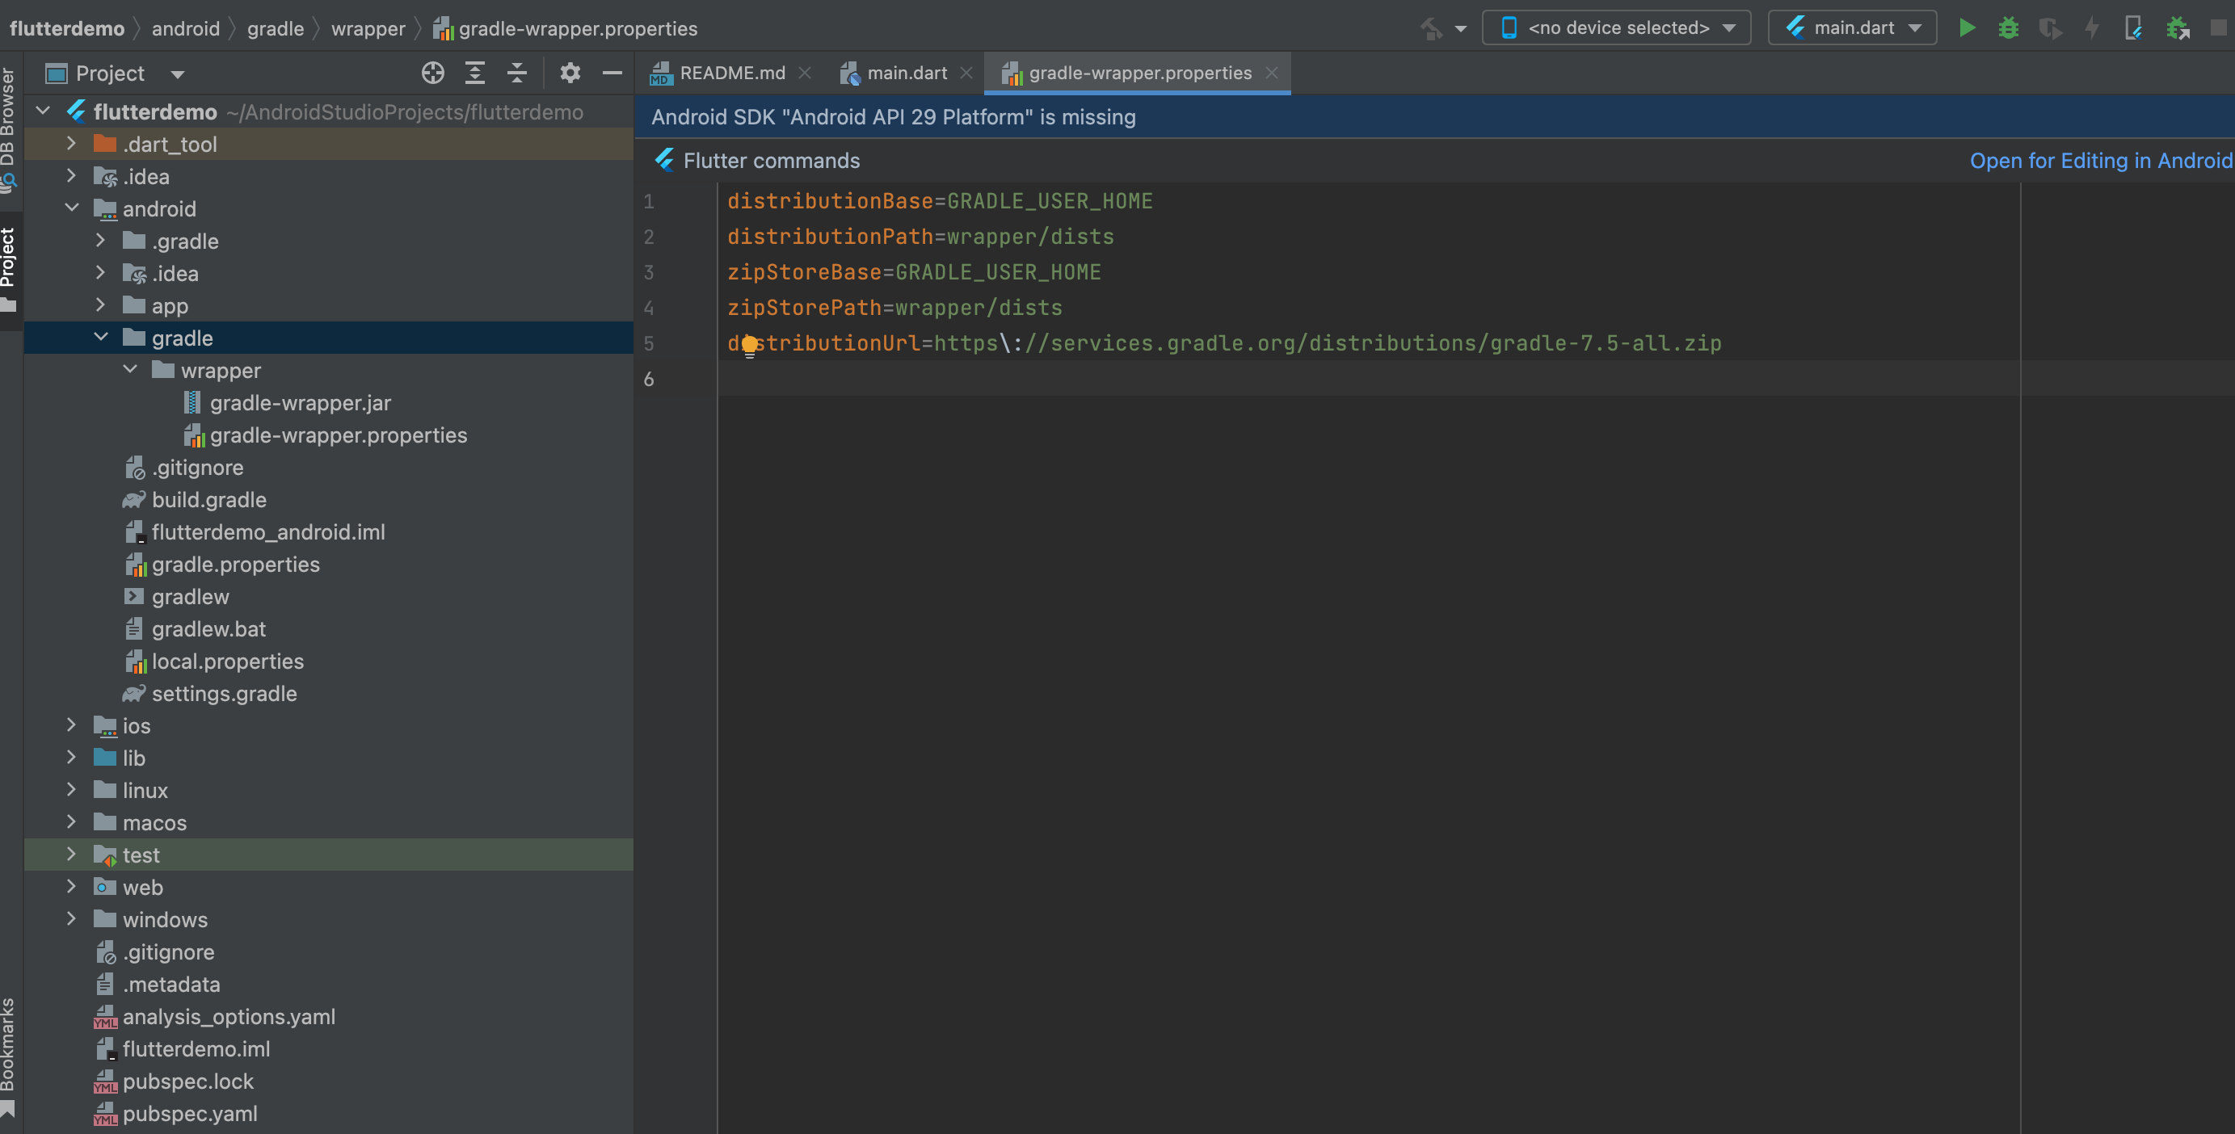Click the Flutter Hot Reload icon
The width and height of the screenshot is (2235, 1134).
pos(2090,27)
